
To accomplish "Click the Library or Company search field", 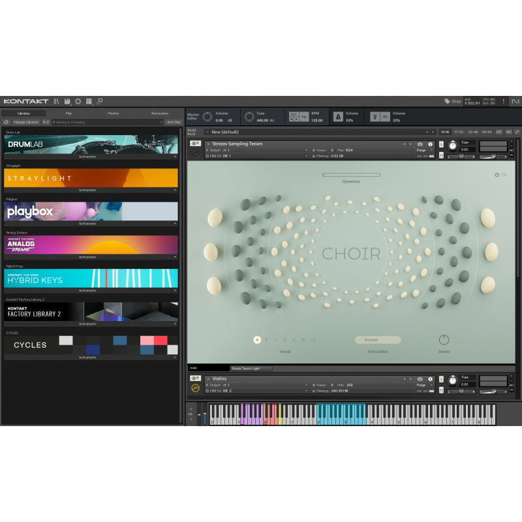I will 108,122.
